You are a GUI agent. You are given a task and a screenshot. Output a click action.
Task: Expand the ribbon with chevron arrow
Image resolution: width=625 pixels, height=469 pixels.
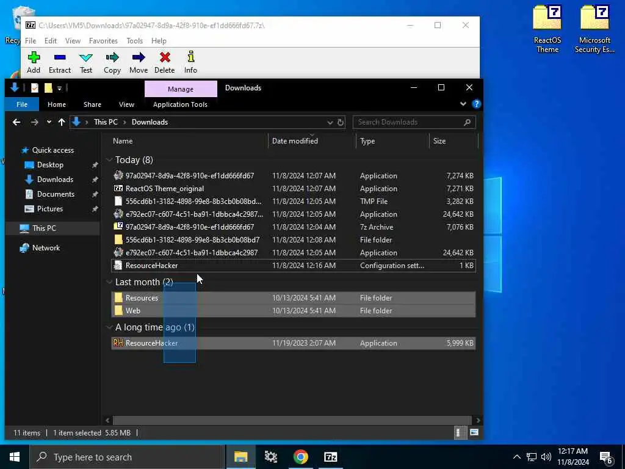point(463,104)
